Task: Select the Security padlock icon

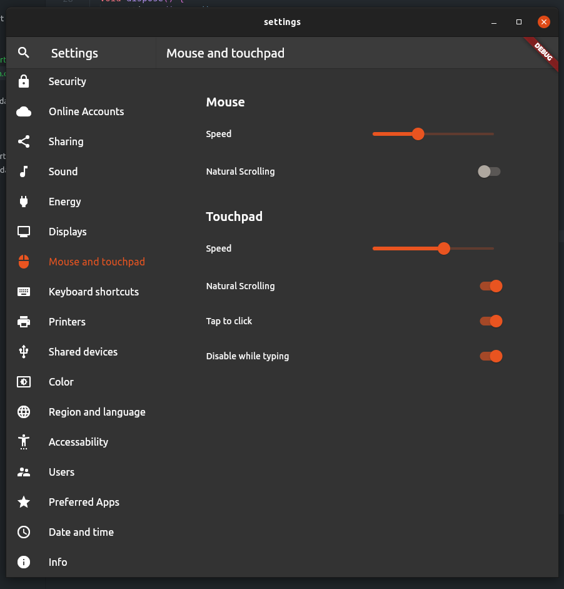Action: click(x=24, y=81)
